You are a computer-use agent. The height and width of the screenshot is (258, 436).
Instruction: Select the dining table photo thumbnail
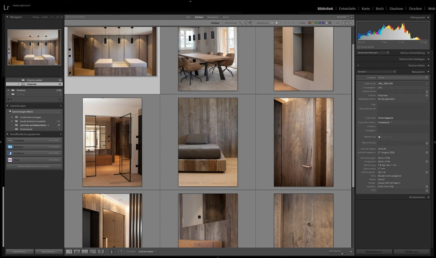(207, 58)
